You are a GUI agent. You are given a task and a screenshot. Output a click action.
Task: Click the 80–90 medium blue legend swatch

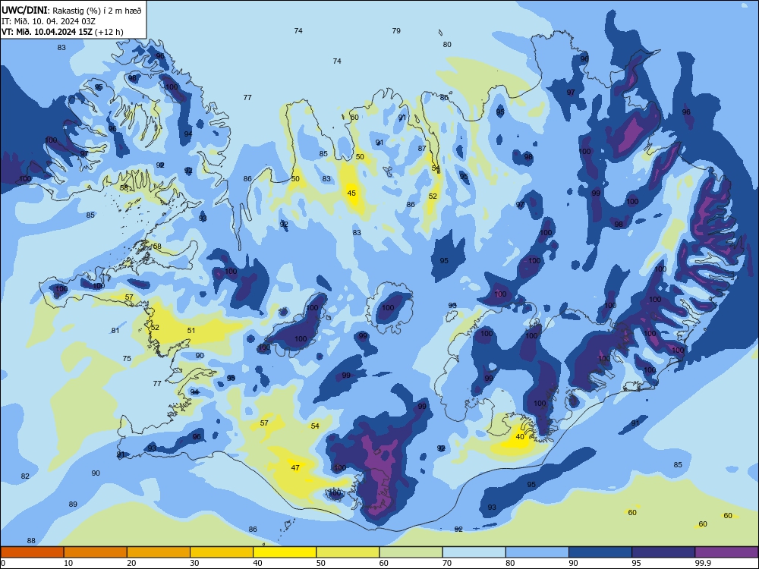pyautogui.click(x=537, y=552)
